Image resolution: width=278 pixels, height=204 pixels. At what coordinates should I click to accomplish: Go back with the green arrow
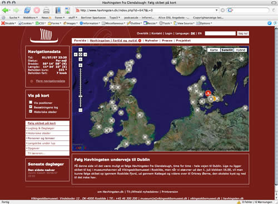coord(5,10)
